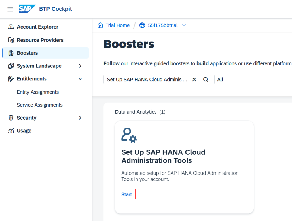Click the System Landscape icon
Viewport: 292px width, 221px height.
(11, 66)
